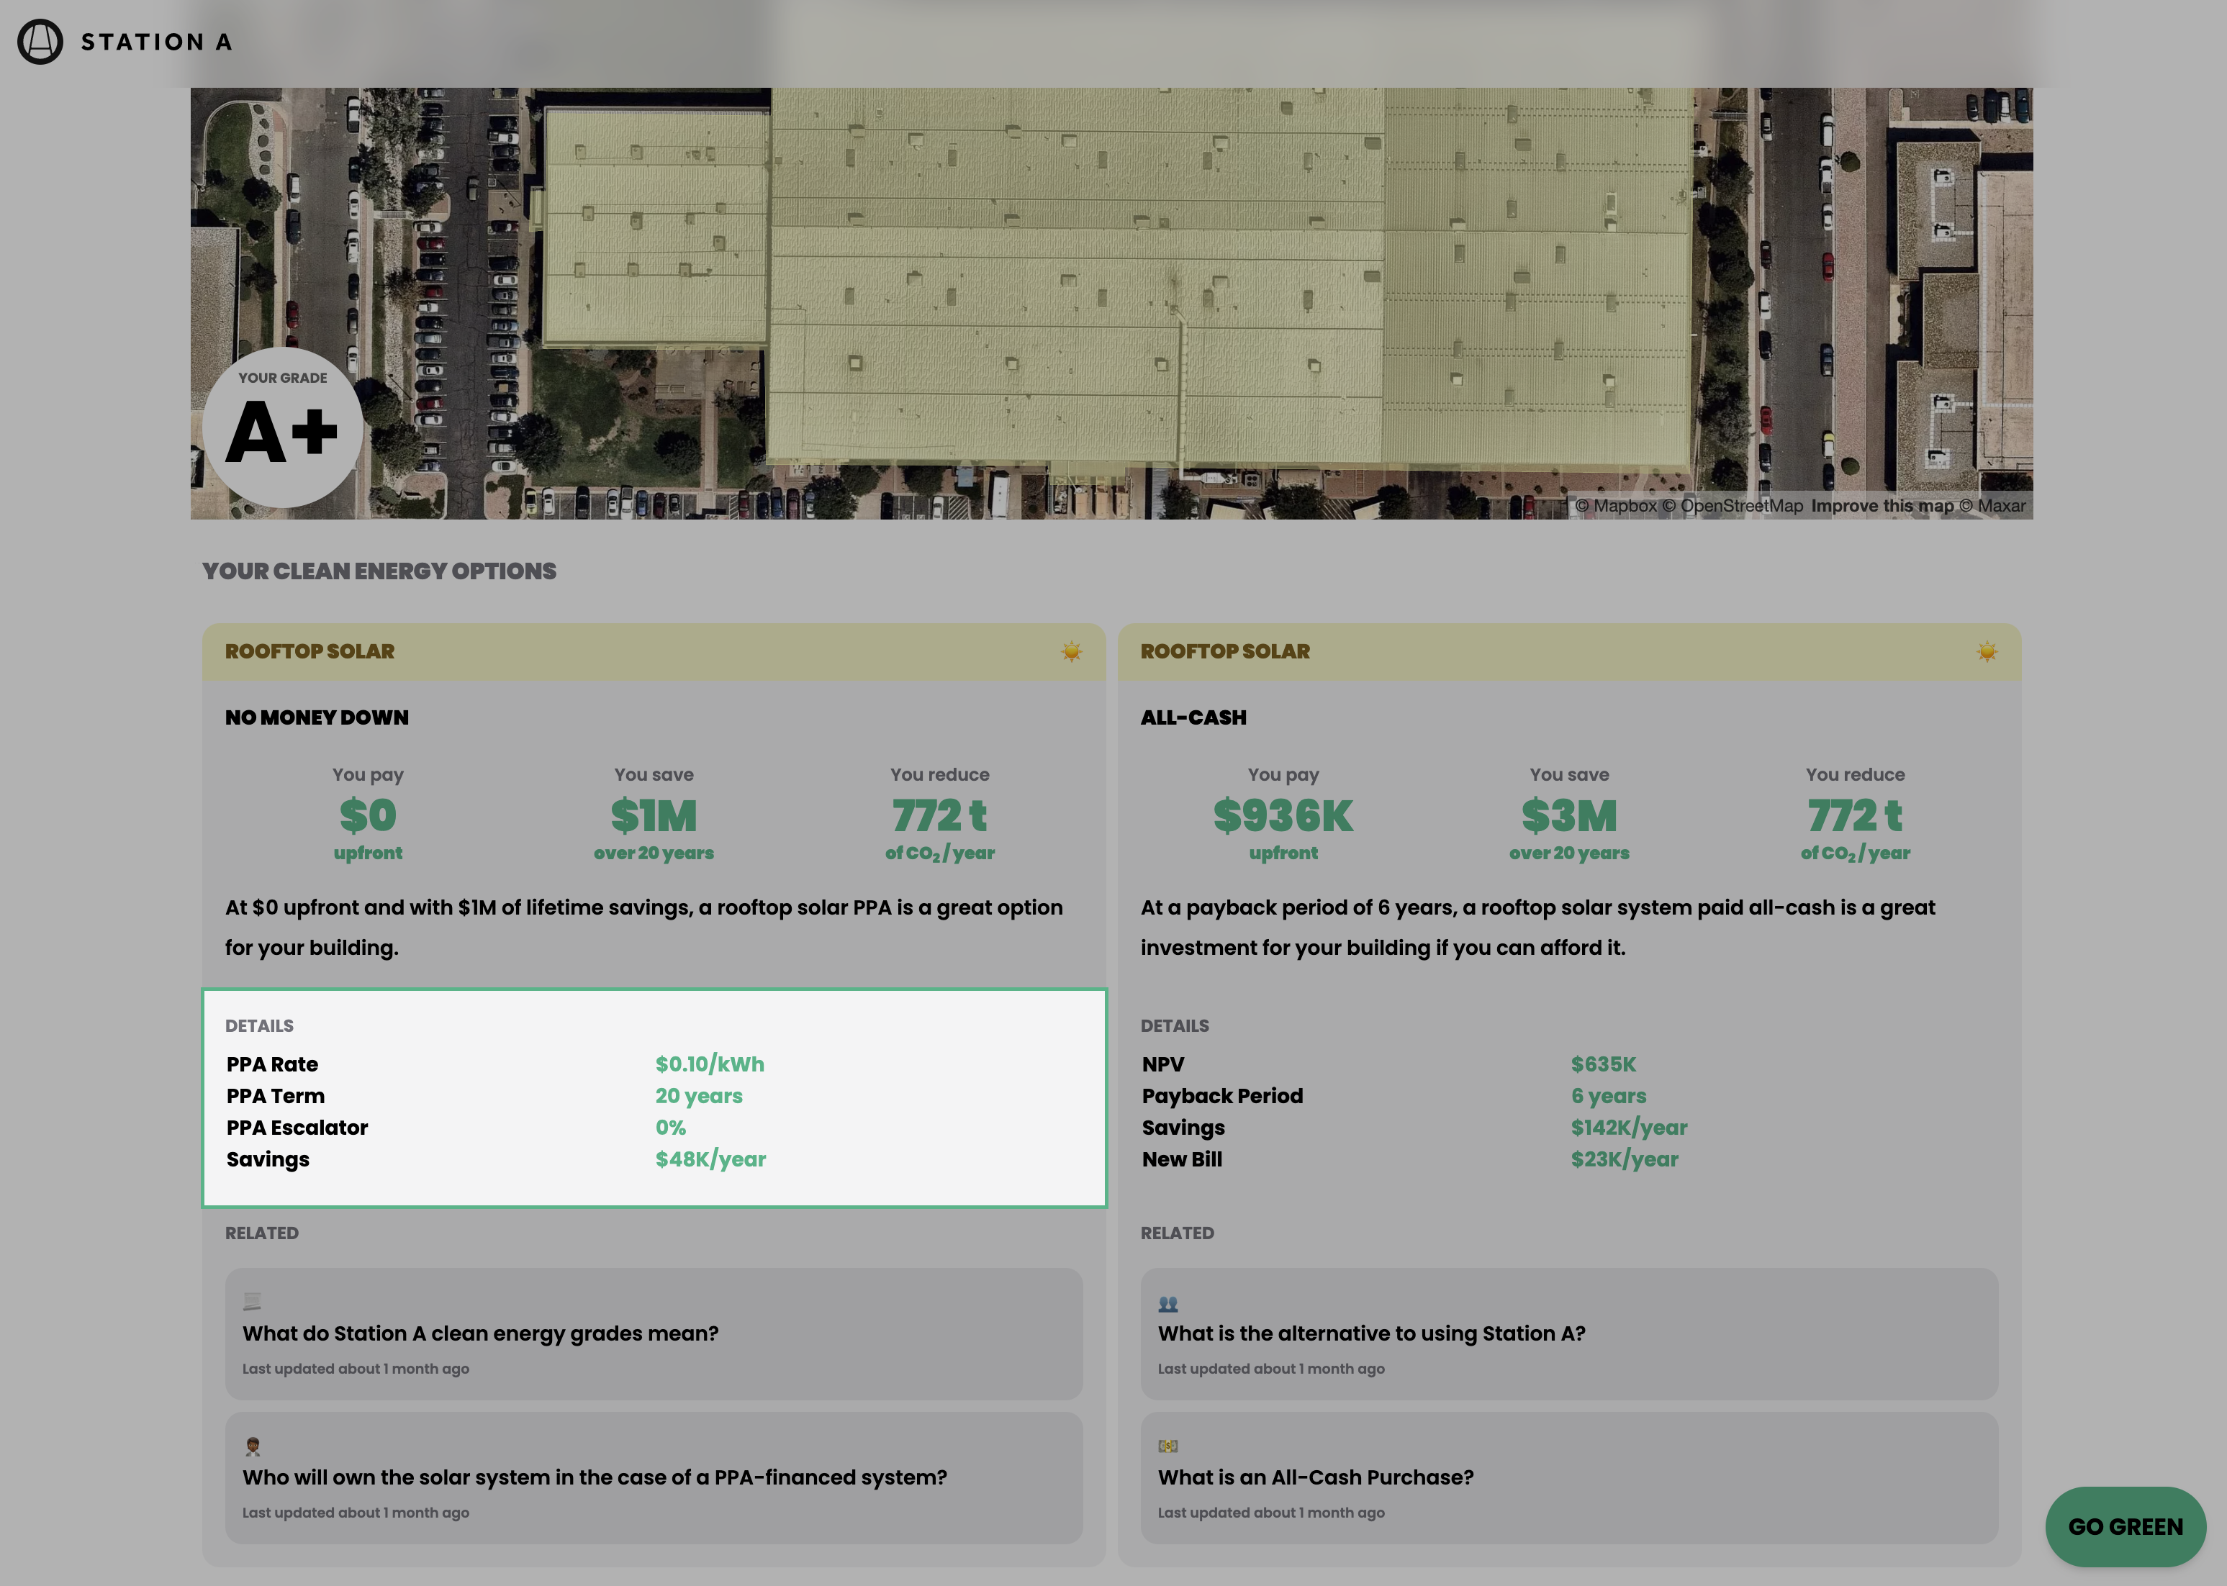Screen dimensions: 2227x1586
Task: Click sun icon on All-Cash card
Action: click(x=1987, y=651)
